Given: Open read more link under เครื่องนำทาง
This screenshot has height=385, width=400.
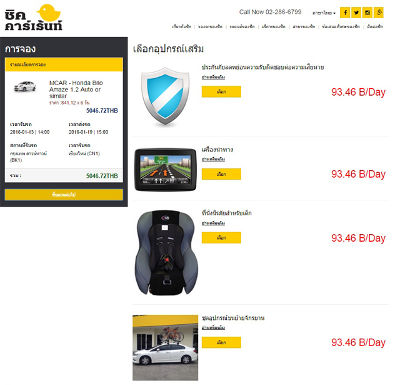Looking at the screenshot, I should click(x=213, y=159).
